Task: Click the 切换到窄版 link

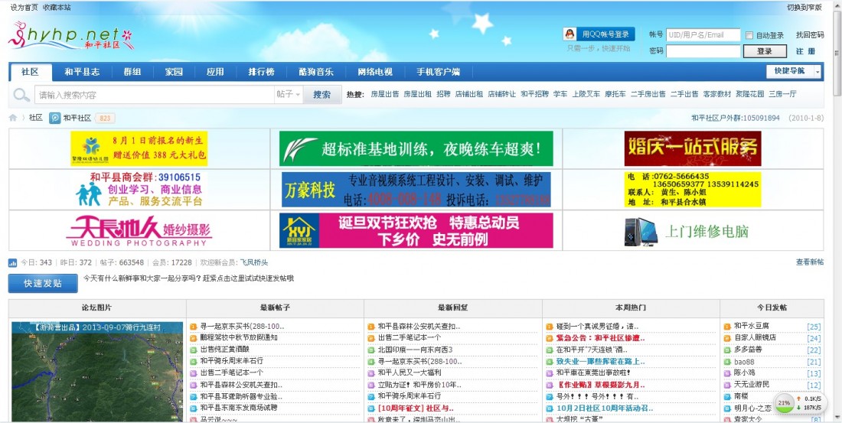Action: 804,8
